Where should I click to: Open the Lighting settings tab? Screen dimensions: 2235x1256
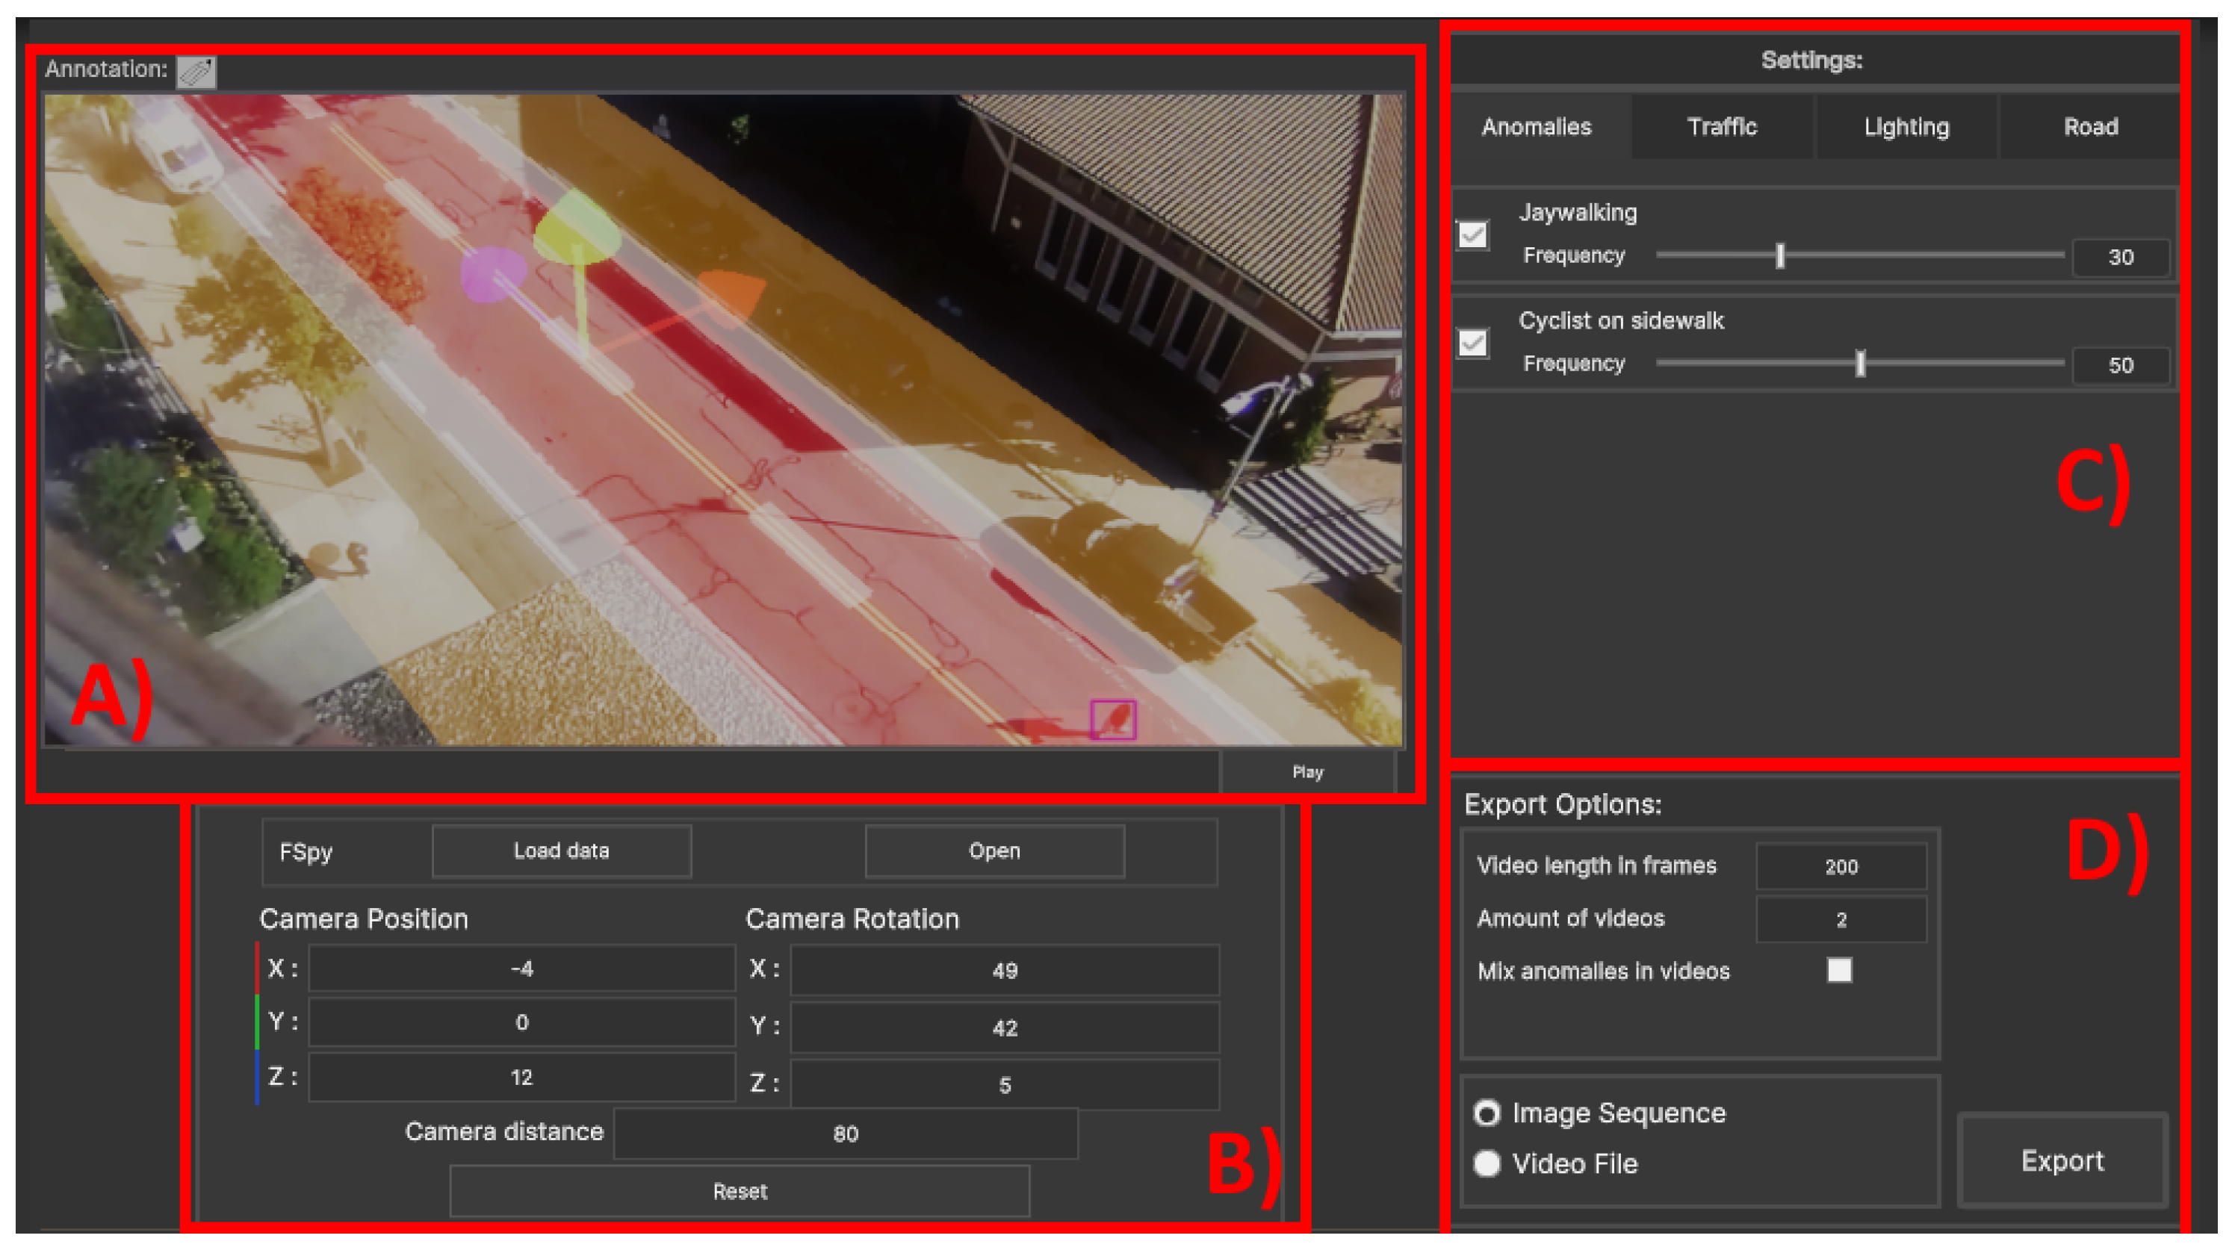point(1906,128)
